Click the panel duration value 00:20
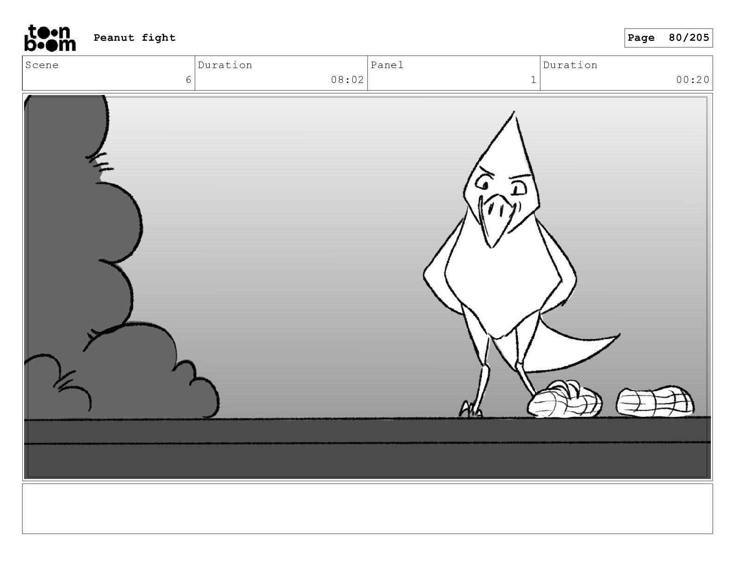 pyautogui.click(x=693, y=80)
